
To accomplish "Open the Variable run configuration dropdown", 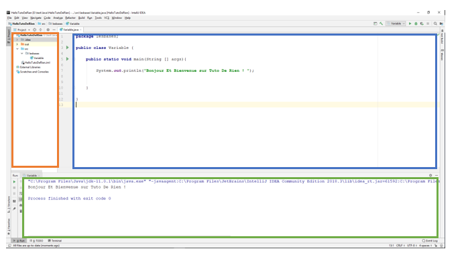I will pos(396,23).
